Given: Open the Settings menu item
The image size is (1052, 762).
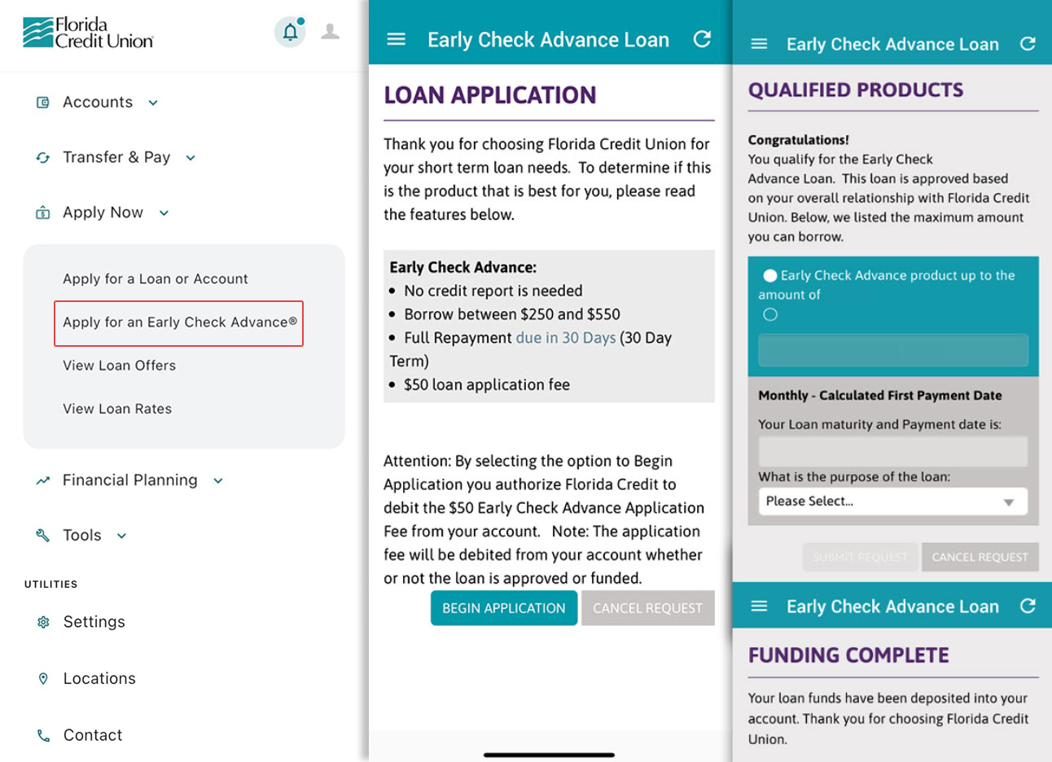Looking at the screenshot, I should click(94, 622).
